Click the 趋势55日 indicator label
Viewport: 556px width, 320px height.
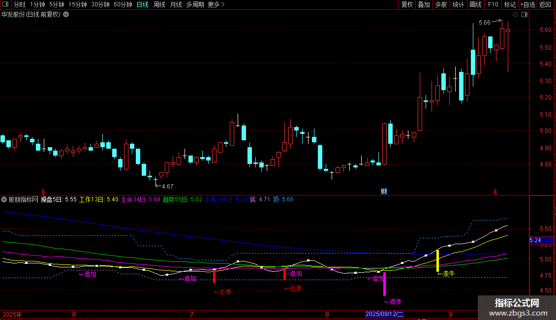182,199
